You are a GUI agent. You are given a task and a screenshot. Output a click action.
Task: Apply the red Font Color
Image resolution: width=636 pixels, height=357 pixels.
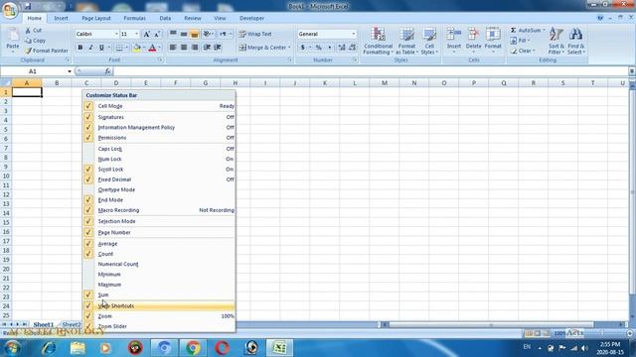pos(152,48)
